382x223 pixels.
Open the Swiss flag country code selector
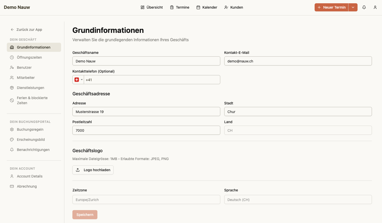(x=78, y=80)
